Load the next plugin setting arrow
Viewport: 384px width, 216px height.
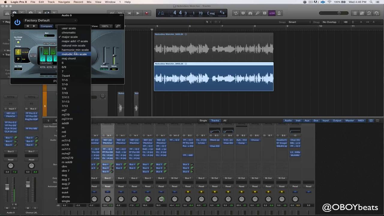pos(34,26)
